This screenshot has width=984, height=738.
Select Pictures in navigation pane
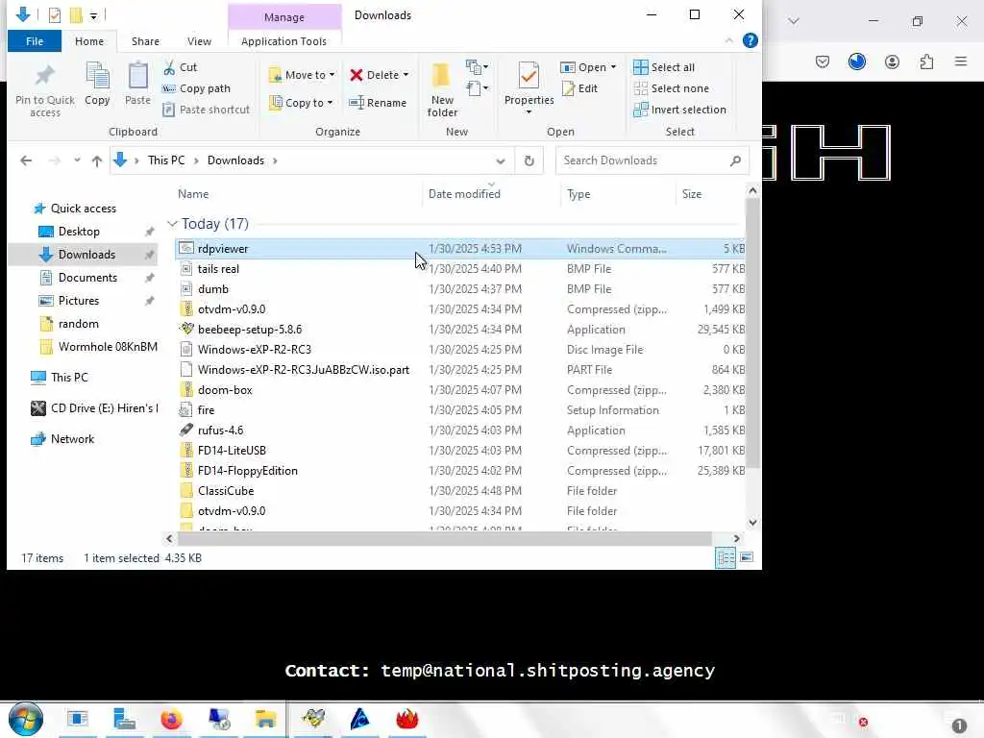[79, 301]
